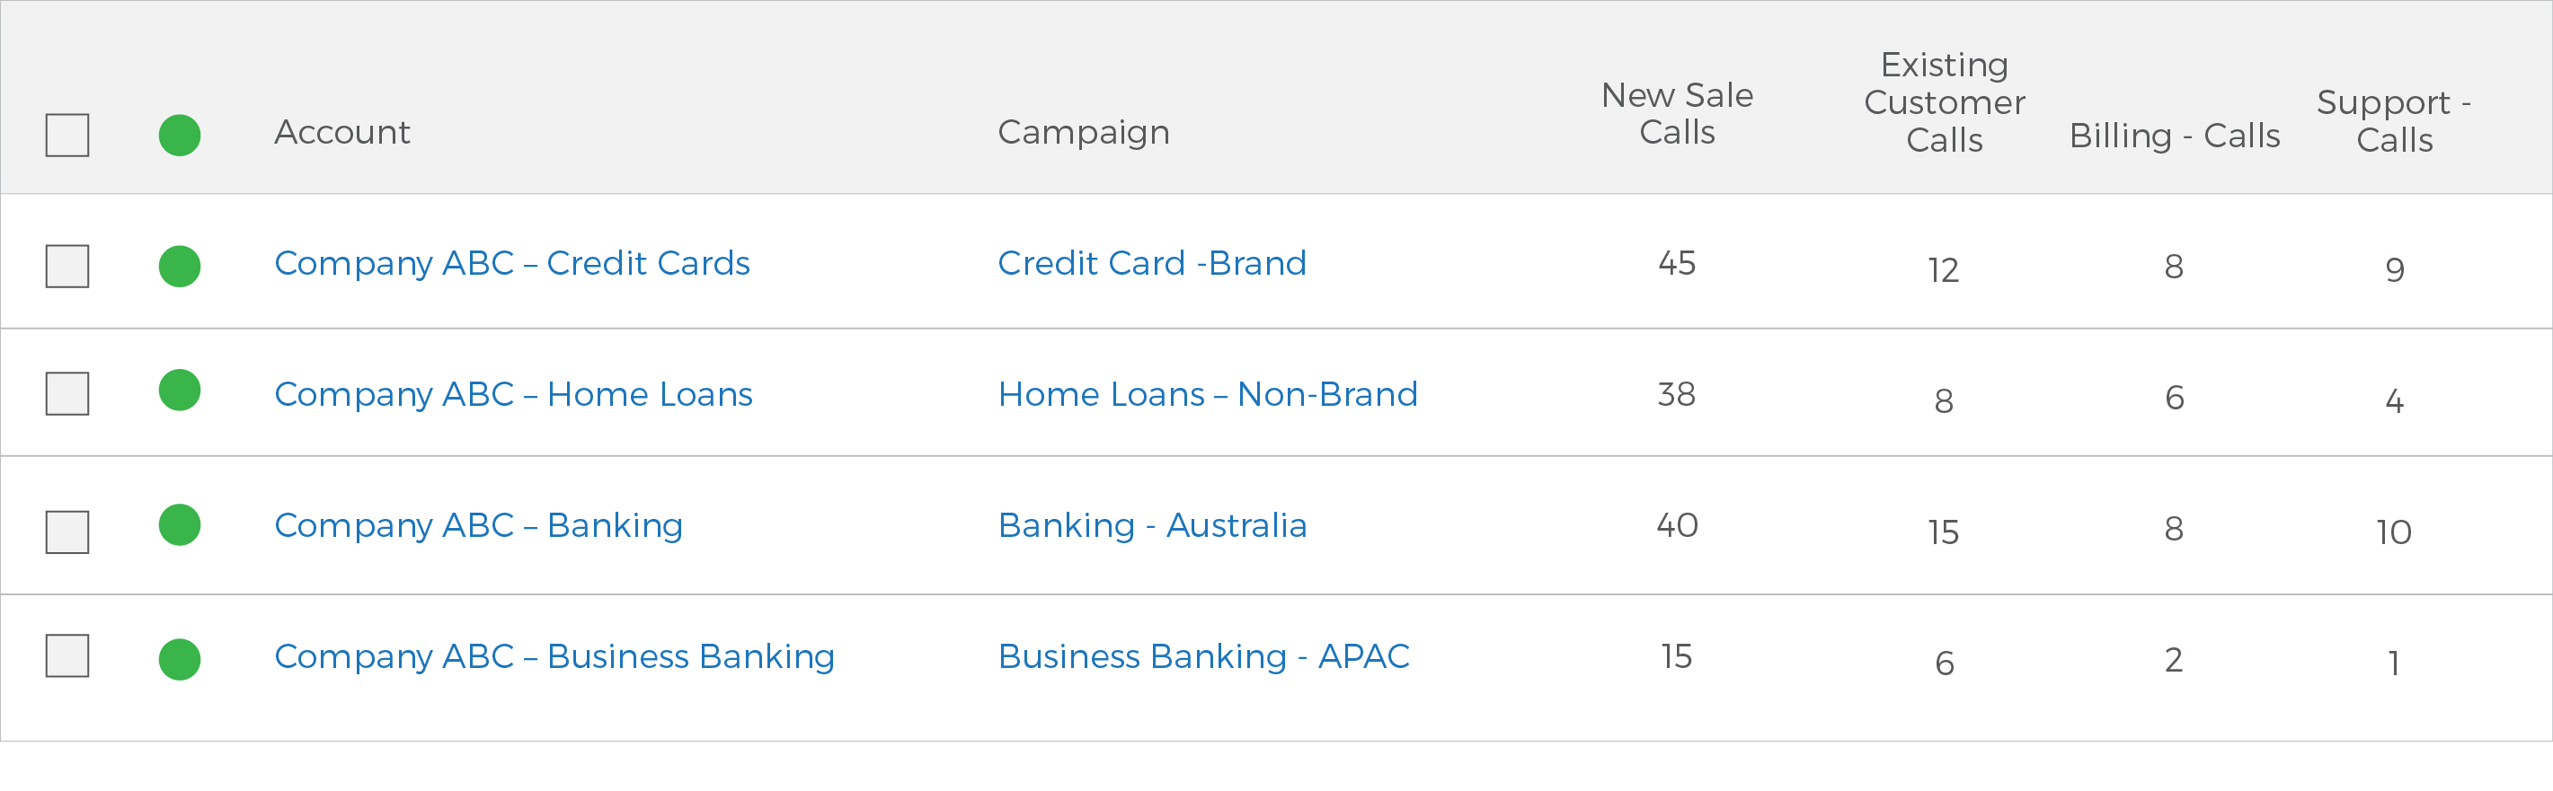Image resolution: width=2553 pixels, height=791 pixels.
Task: Click green status dot for Banking account
Action: pyautogui.click(x=180, y=524)
